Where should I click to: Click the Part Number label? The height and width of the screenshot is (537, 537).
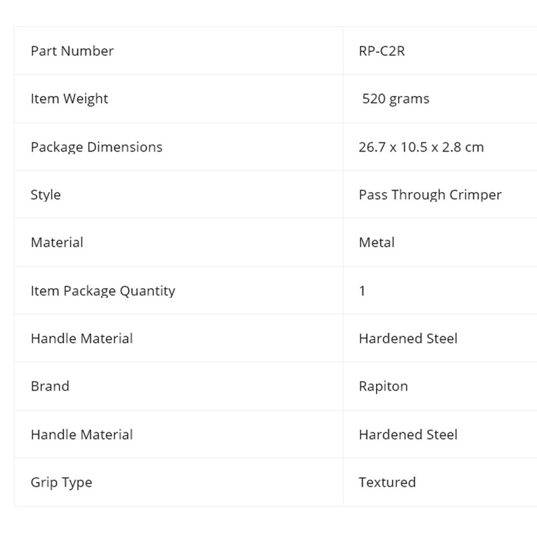(x=72, y=51)
